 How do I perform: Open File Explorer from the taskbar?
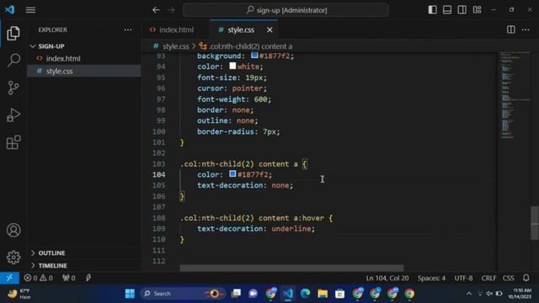coord(323,294)
